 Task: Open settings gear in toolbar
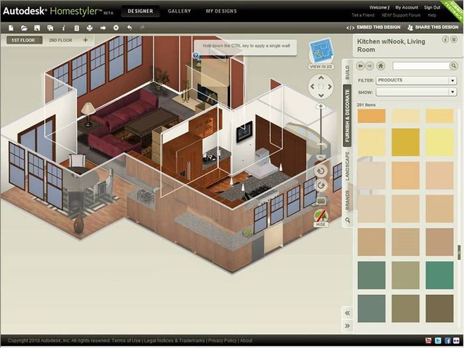(116, 28)
